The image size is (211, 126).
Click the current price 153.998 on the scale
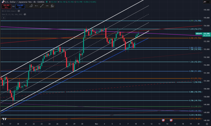click(206, 34)
